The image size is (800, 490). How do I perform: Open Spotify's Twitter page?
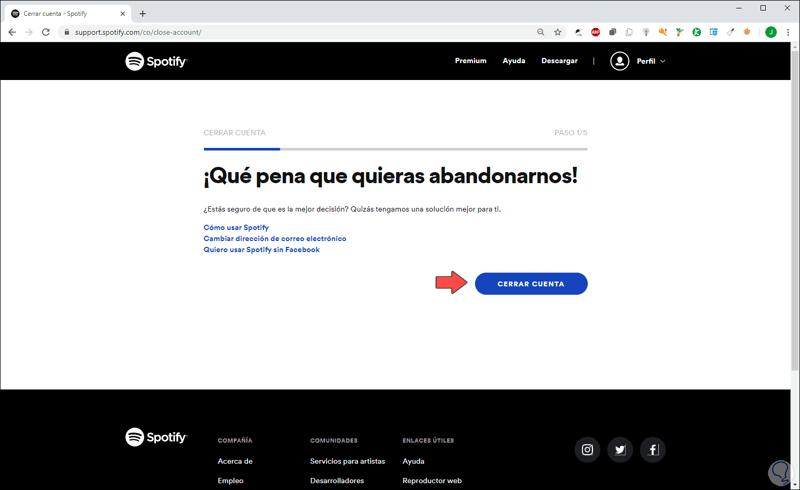point(620,449)
